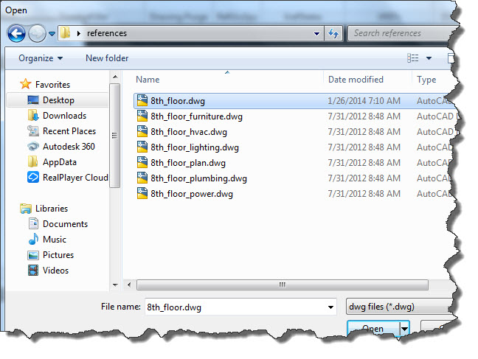Open RealPlayer Cloud favorite

pyautogui.click(x=75, y=178)
